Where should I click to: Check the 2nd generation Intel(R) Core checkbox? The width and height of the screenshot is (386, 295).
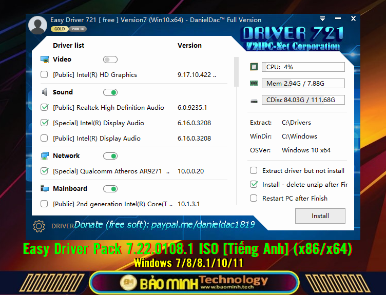tap(44, 204)
